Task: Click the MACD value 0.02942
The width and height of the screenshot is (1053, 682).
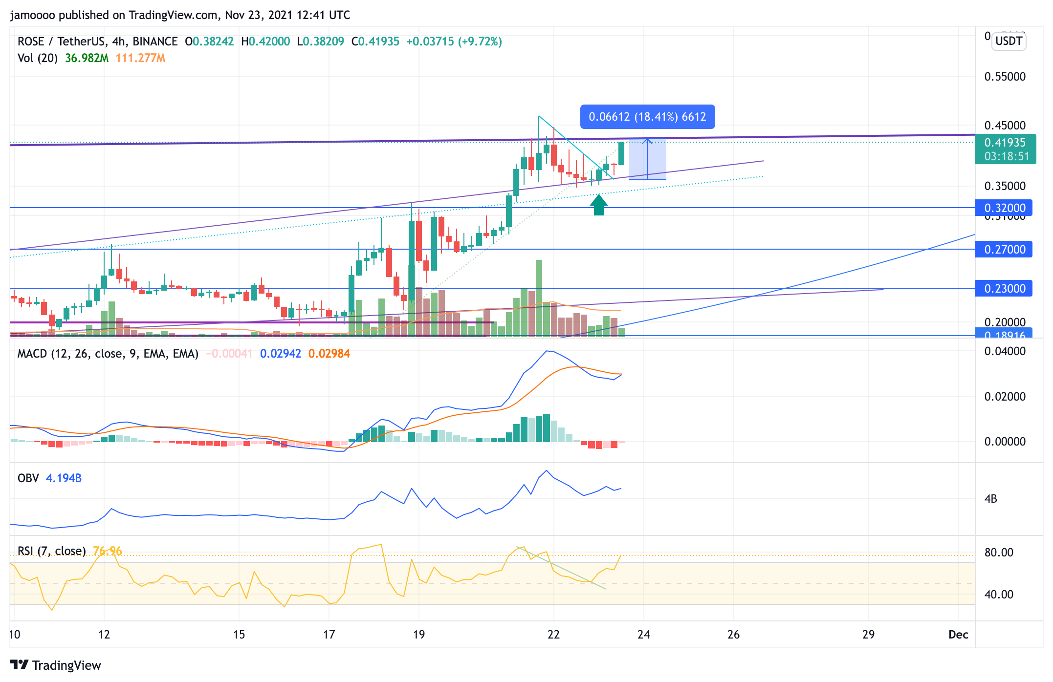Action: (281, 354)
